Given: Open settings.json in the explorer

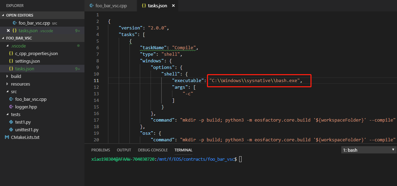Looking at the screenshot, I should coord(27,61).
